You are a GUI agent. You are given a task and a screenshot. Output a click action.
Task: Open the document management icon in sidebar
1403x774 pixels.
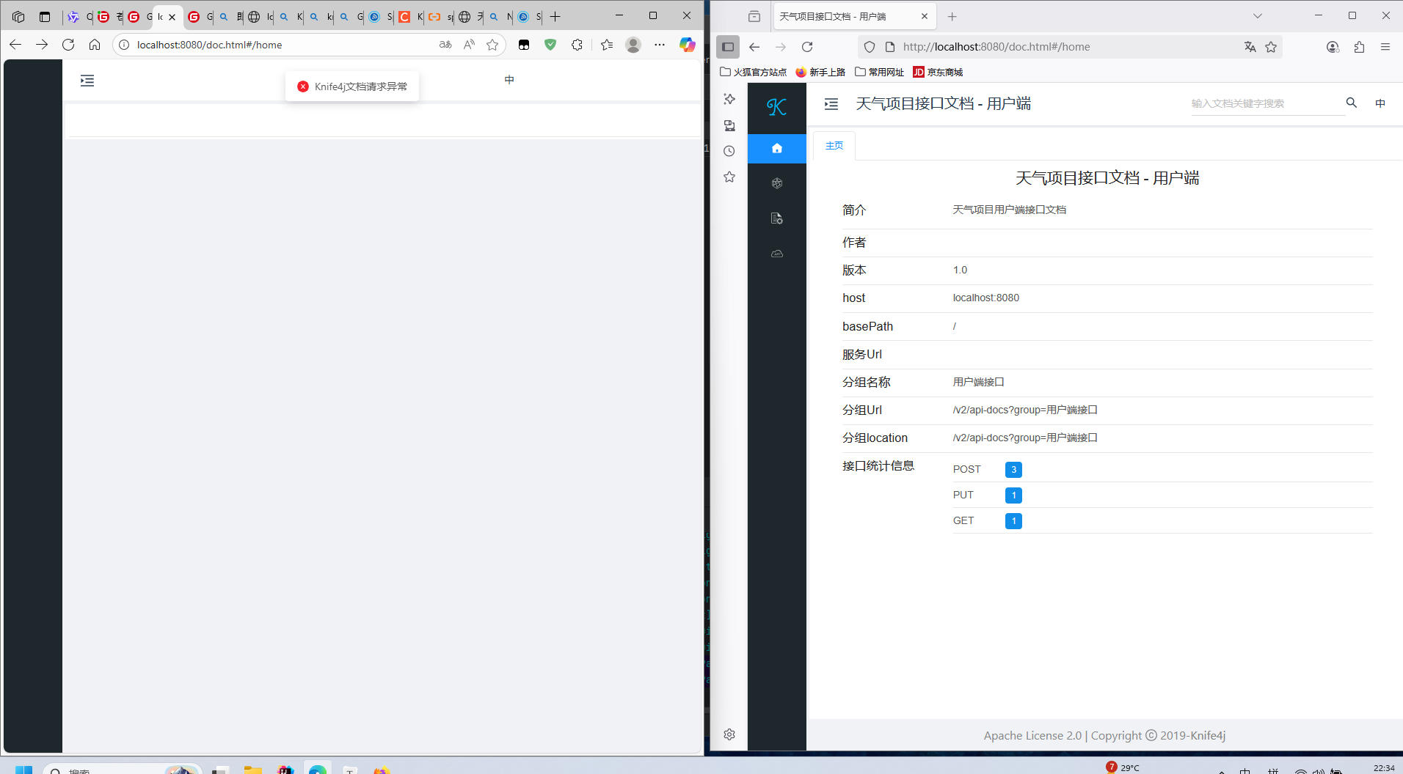(x=777, y=218)
